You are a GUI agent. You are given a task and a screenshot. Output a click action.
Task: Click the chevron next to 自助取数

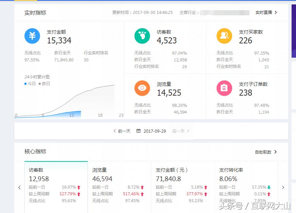coord(276,152)
